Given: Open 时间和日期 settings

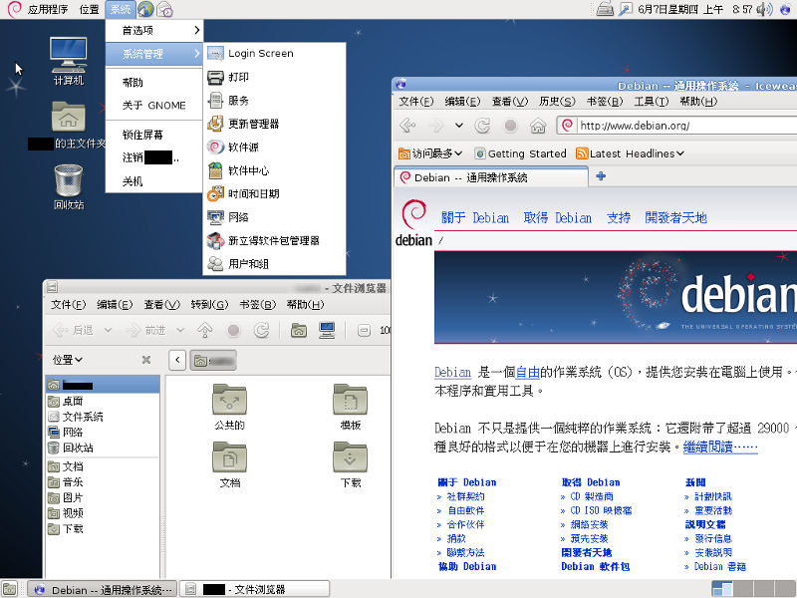Looking at the screenshot, I should (274, 193).
